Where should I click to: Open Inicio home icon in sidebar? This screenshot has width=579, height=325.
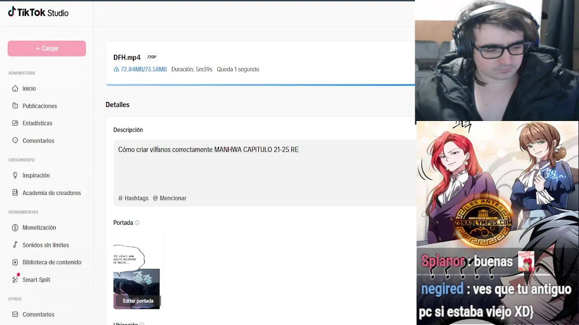(x=15, y=88)
